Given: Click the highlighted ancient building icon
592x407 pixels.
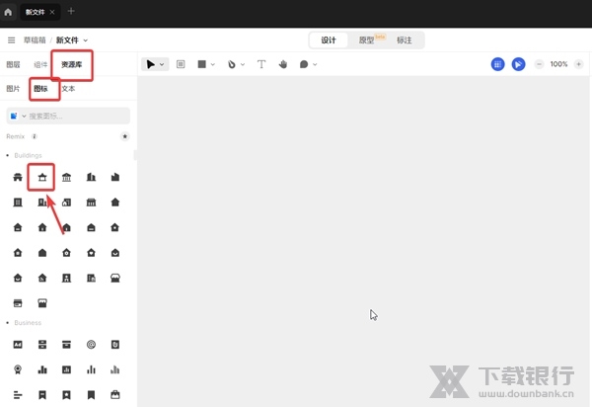Looking at the screenshot, I should coord(42,178).
